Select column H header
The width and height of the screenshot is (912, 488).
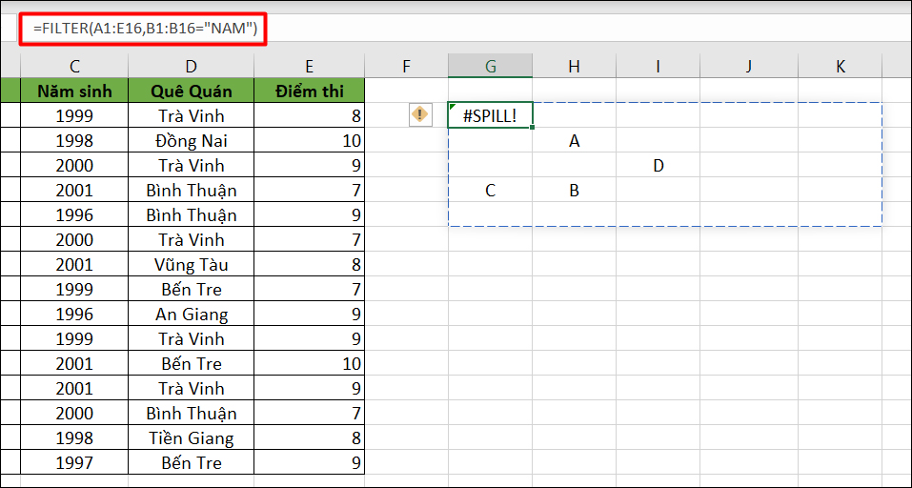pos(574,67)
